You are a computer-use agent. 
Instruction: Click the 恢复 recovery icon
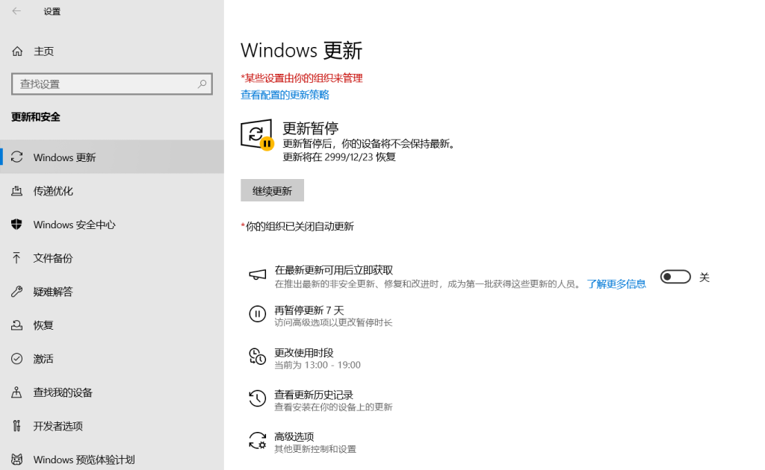click(17, 325)
